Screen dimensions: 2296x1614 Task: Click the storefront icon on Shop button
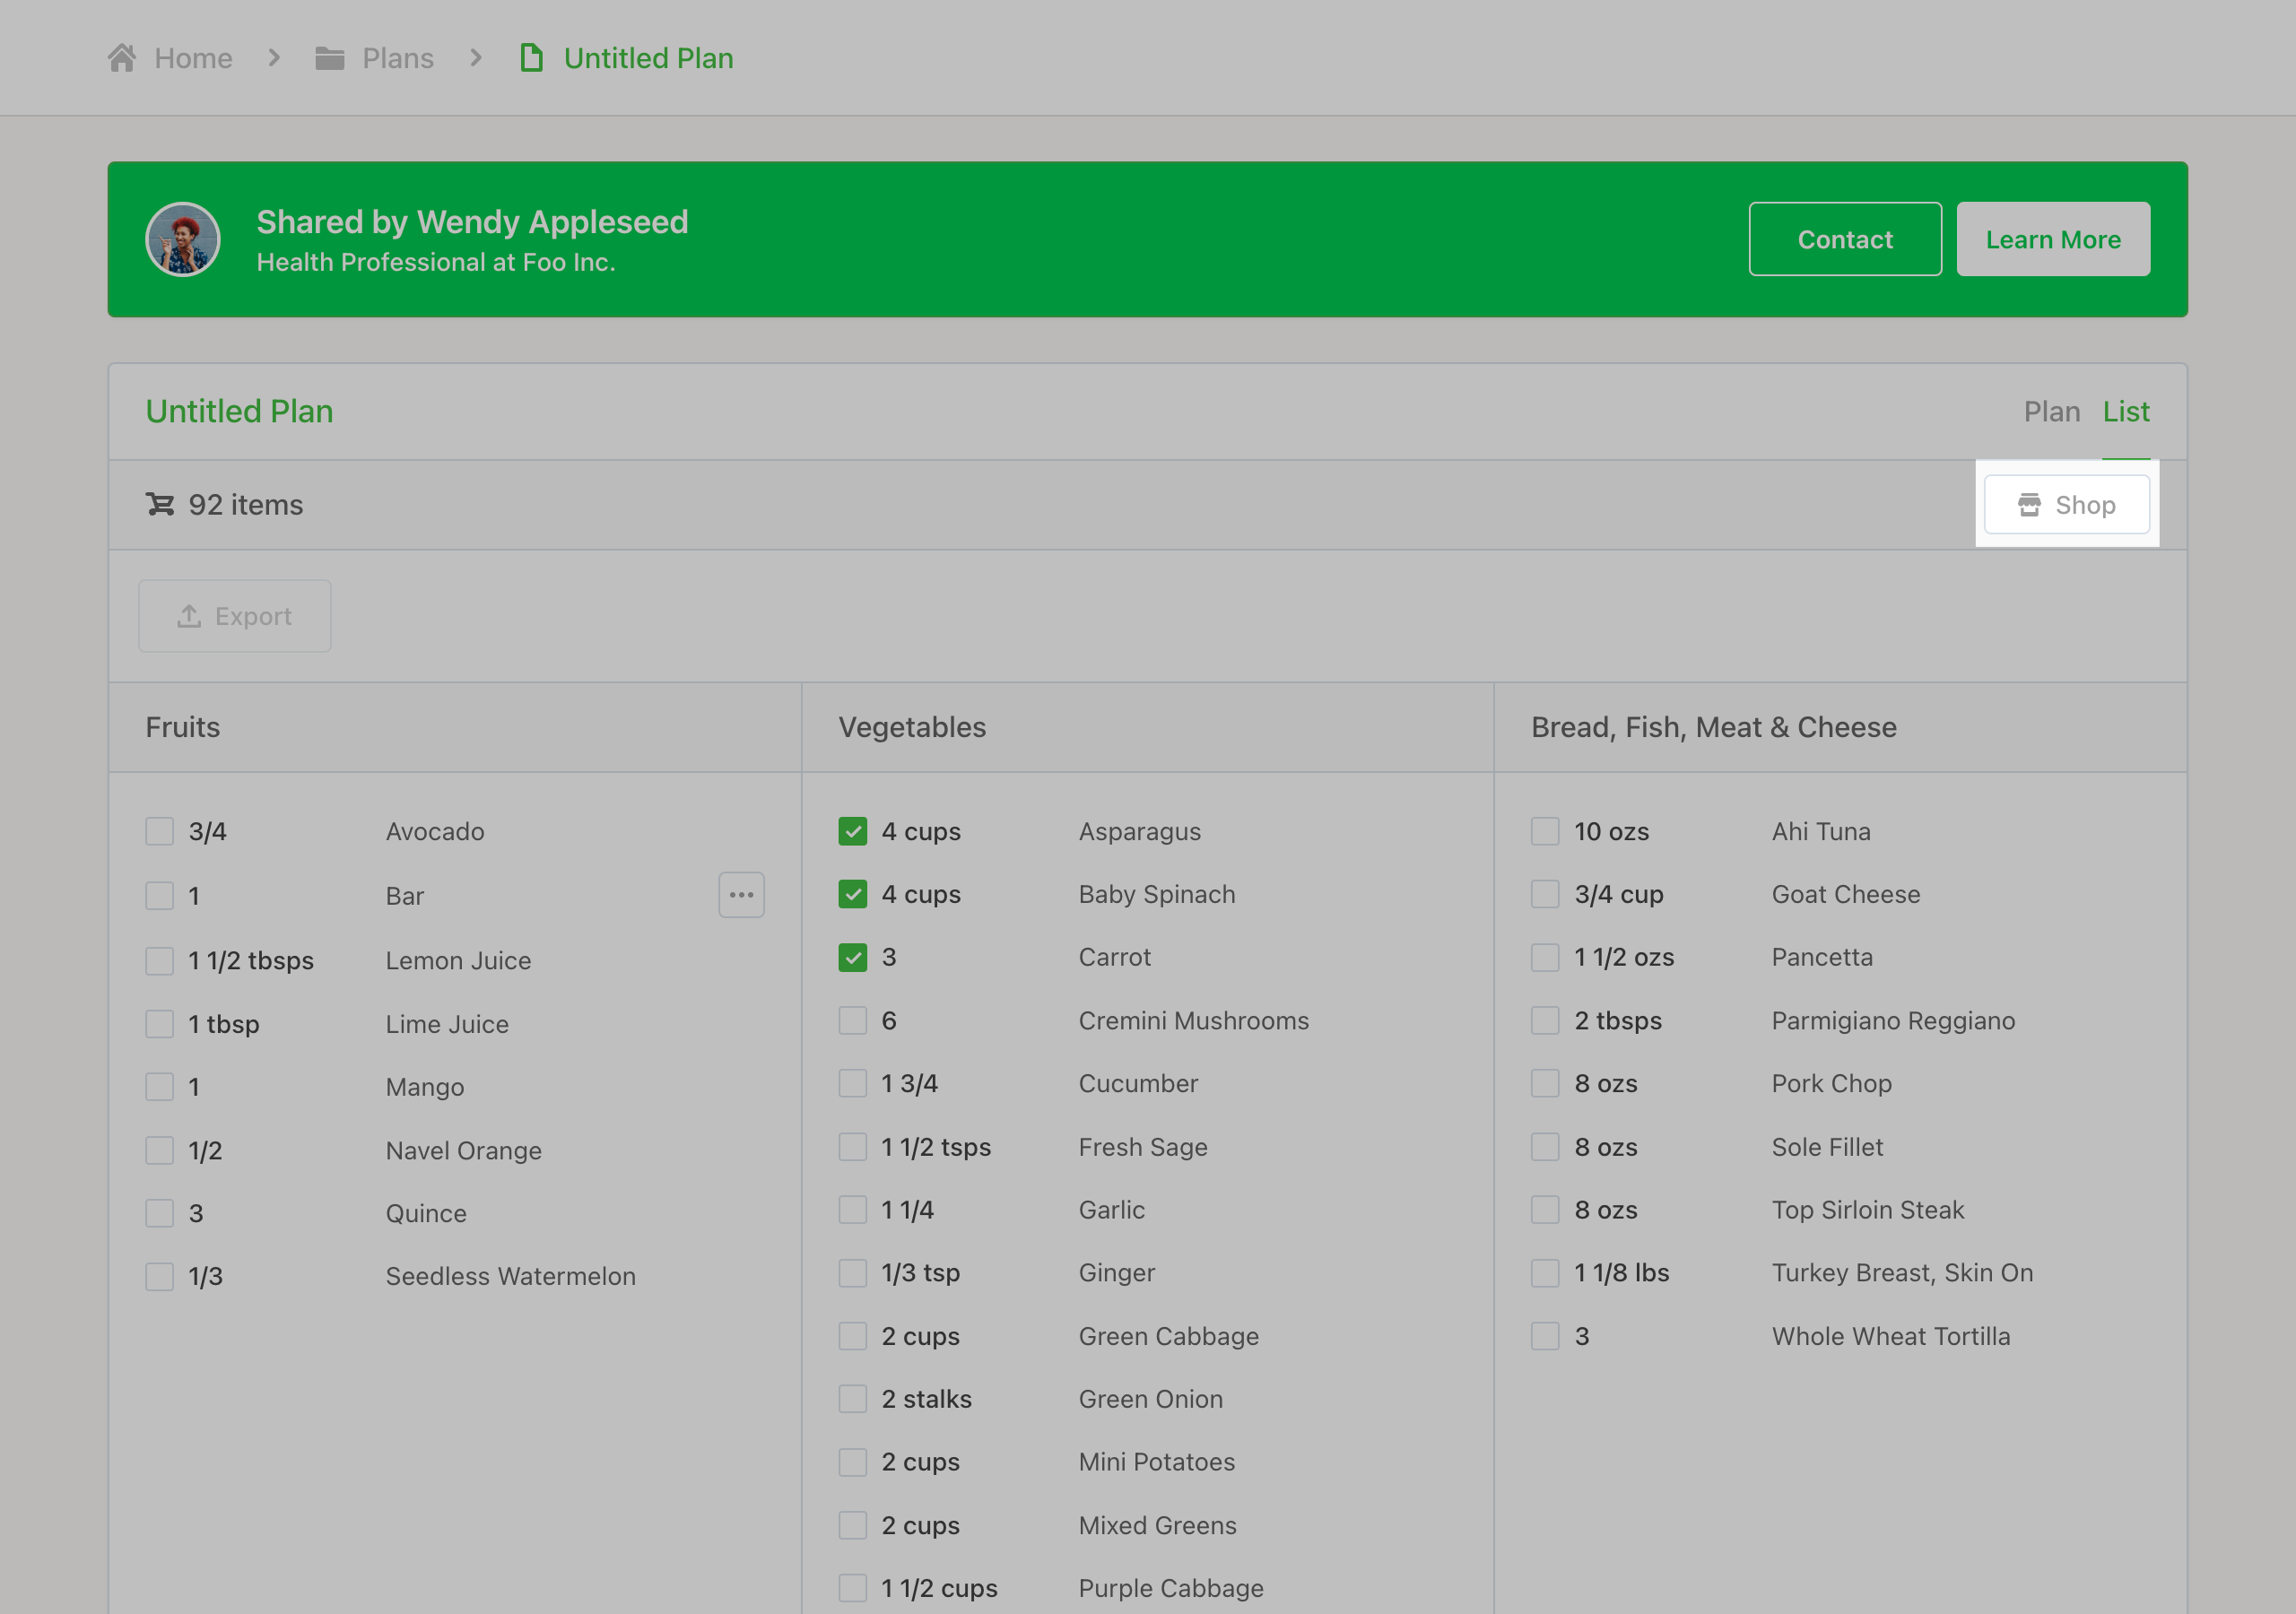pyautogui.click(x=2029, y=505)
